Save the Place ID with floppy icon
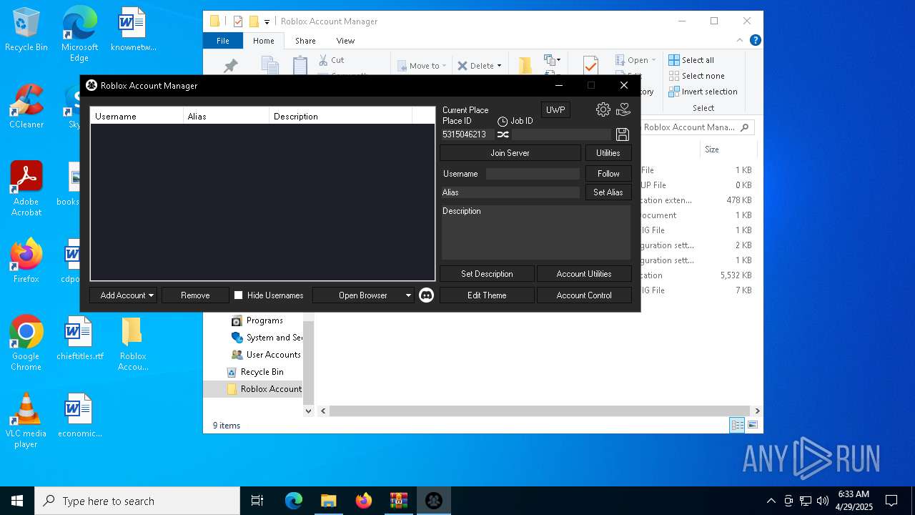Screen dimensions: 915x515 coord(623,134)
